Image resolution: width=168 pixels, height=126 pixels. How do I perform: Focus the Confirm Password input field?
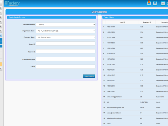pos(66,59)
